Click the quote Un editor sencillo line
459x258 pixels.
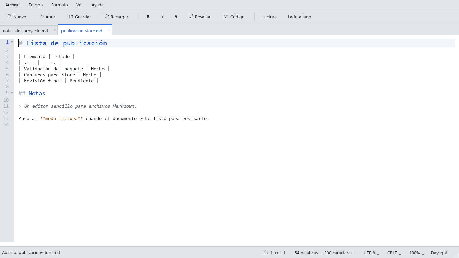[78, 106]
